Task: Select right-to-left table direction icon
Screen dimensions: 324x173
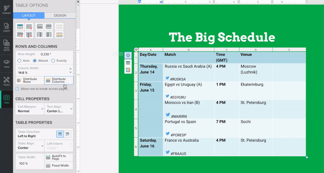Action: click(x=68, y=134)
